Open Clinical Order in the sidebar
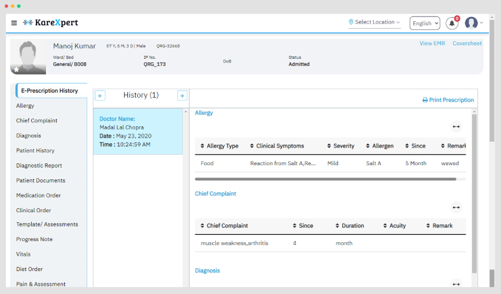 point(34,211)
